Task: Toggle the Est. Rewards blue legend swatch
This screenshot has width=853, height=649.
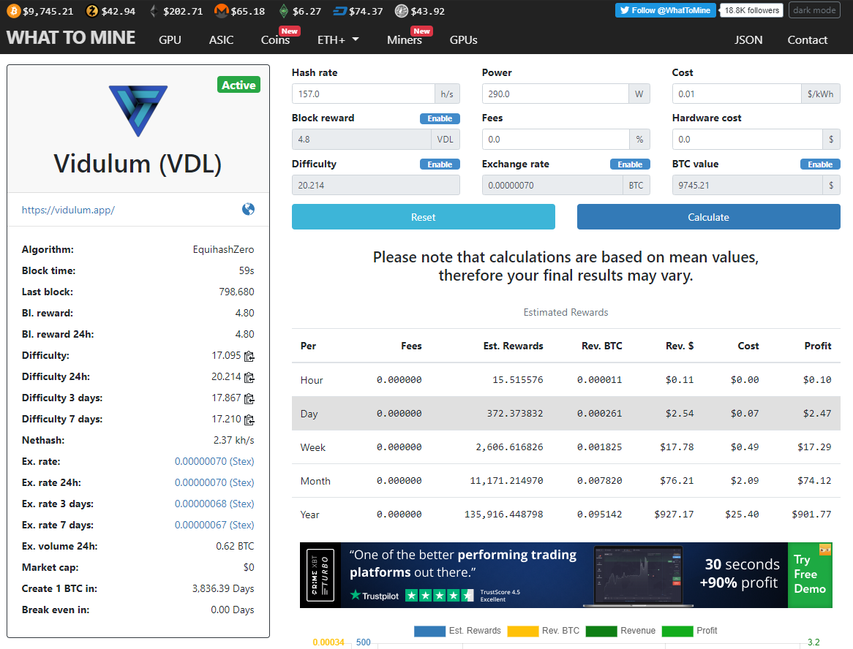Action: pyautogui.click(x=429, y=631)
